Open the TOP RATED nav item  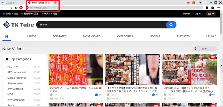click(60, 37)
